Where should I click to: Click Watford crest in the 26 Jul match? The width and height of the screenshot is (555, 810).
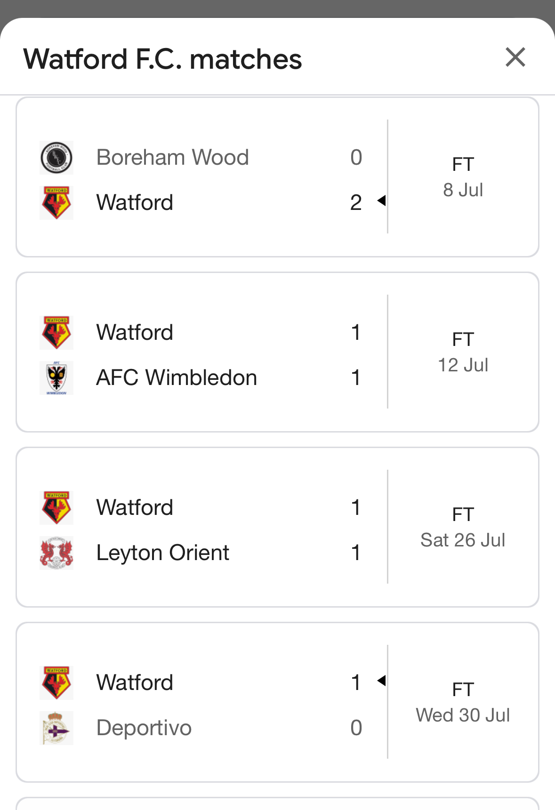tap(56, 508)
